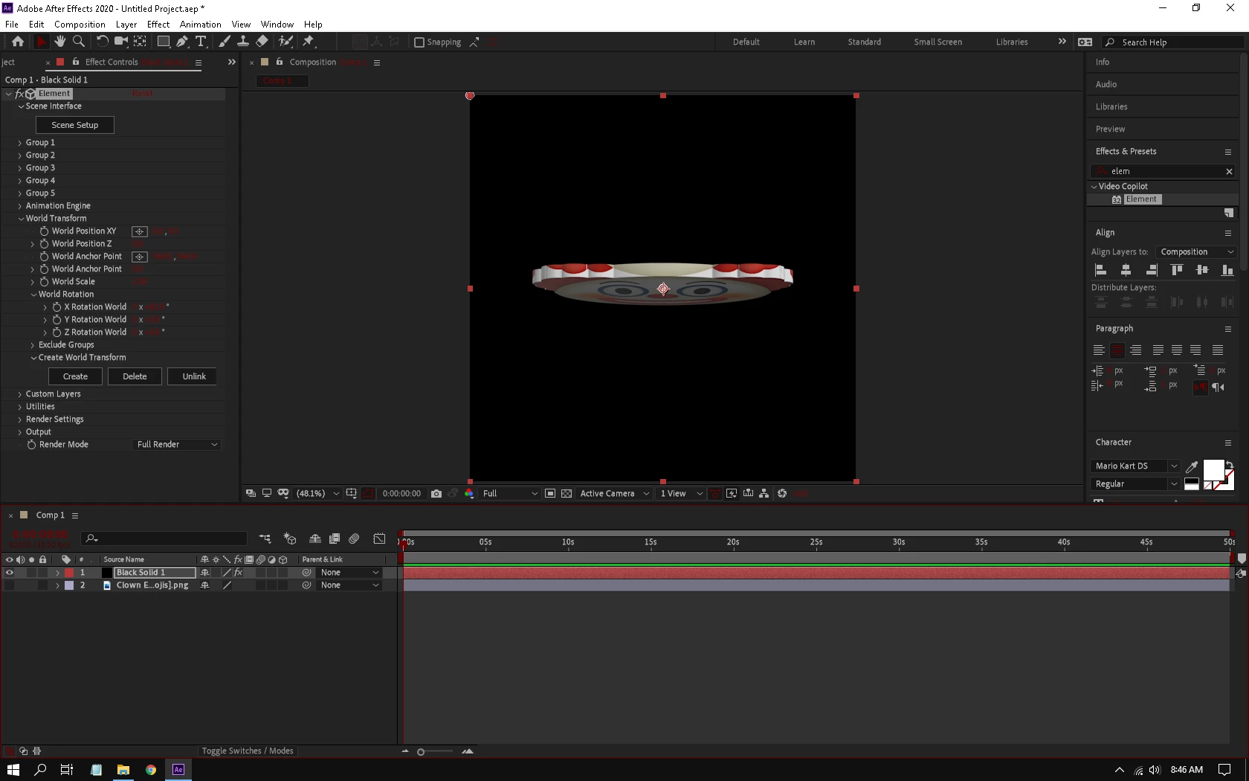Open the Composition Flowchart icon in viewer
Image resolution: width=1249 pixels, height=781 pixels.
point(764,493)
